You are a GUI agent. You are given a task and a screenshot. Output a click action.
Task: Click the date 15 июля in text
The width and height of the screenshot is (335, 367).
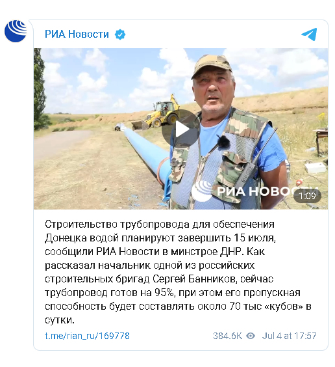(x=254, y=238)
